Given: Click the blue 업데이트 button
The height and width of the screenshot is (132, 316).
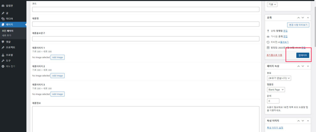Looking at the screenshot, I should [302, 55].
